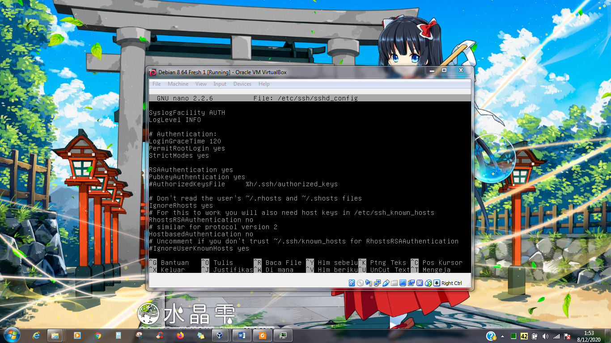Click the help icon in system tray

tap(491, 336)
